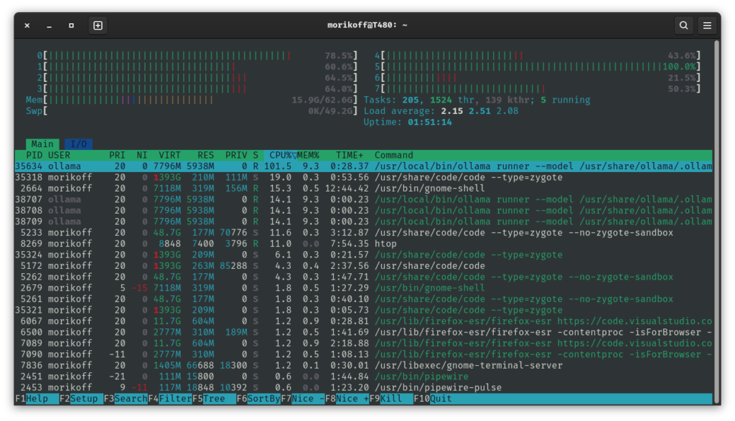Open a new terminal tab
This screenshot has height=421, width=735.
(98, 25)
